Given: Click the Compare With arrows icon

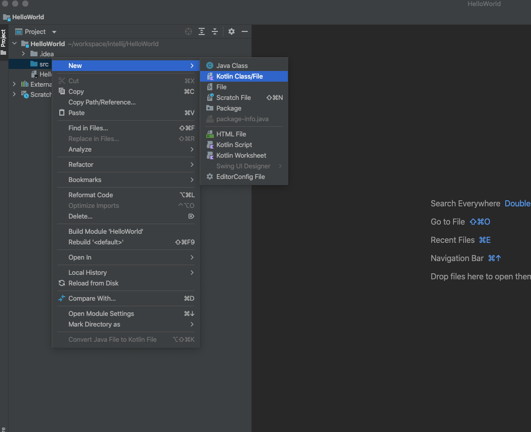Looking at the screenshot, I should [62, 298].
